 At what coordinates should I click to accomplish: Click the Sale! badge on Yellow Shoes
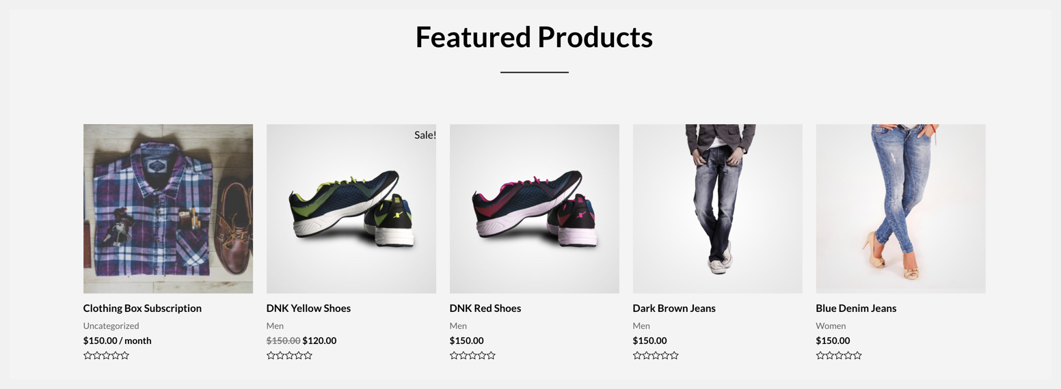pos(425,135)
